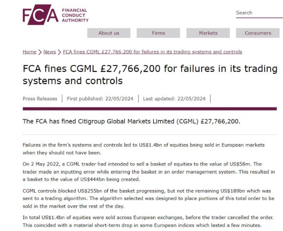The image size is (283, 231).
Task: Click the article headline about CGML fine
Action: 150,75
